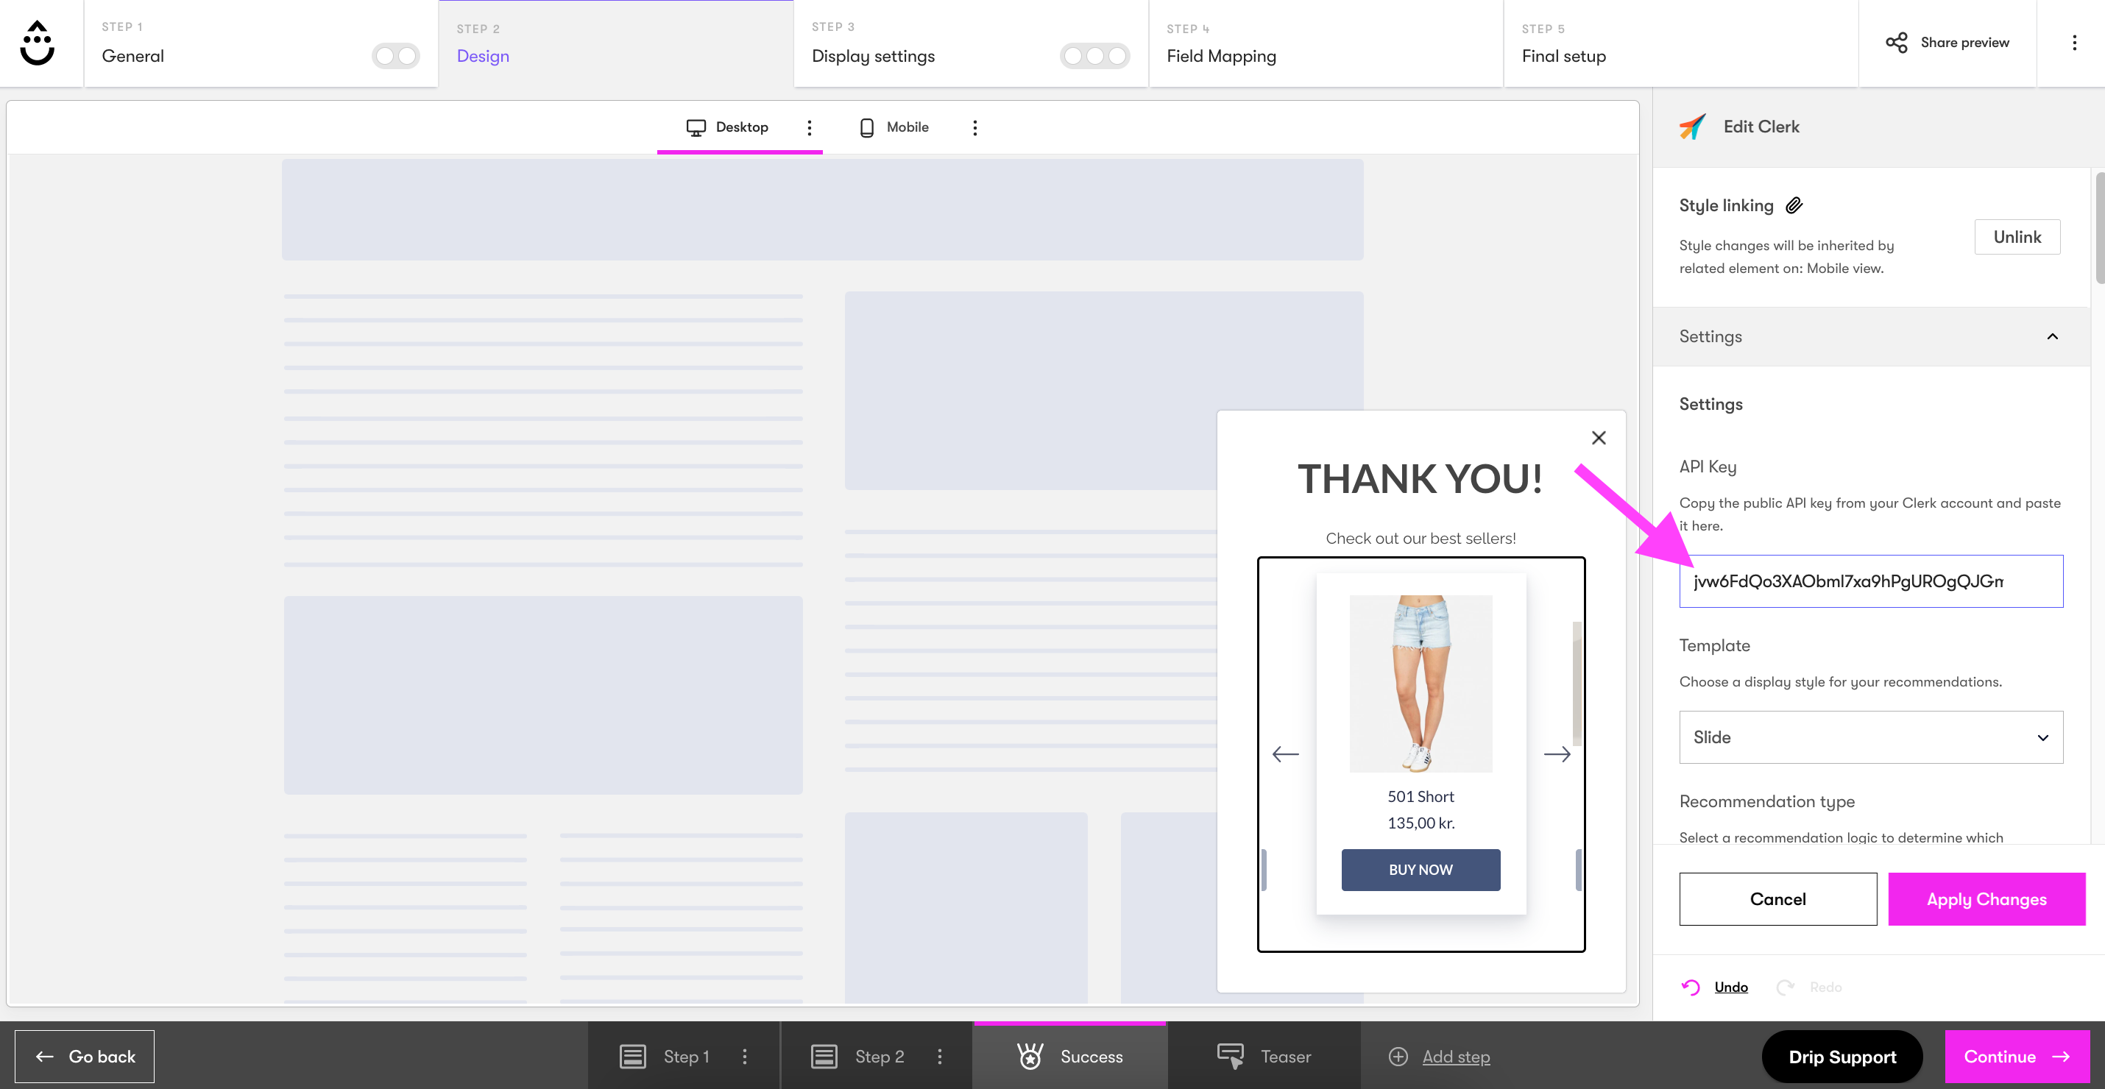Switch to the Success step tab

(x=1069, y=1055)
